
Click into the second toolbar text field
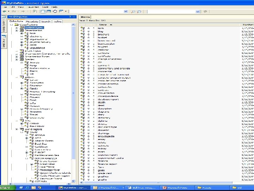coord(171,12)
